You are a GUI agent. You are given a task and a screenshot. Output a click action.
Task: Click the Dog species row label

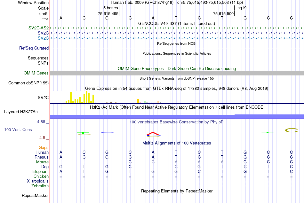click(45, 167)
